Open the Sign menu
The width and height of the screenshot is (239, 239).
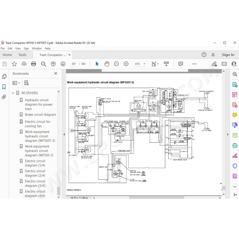(26, 48)
